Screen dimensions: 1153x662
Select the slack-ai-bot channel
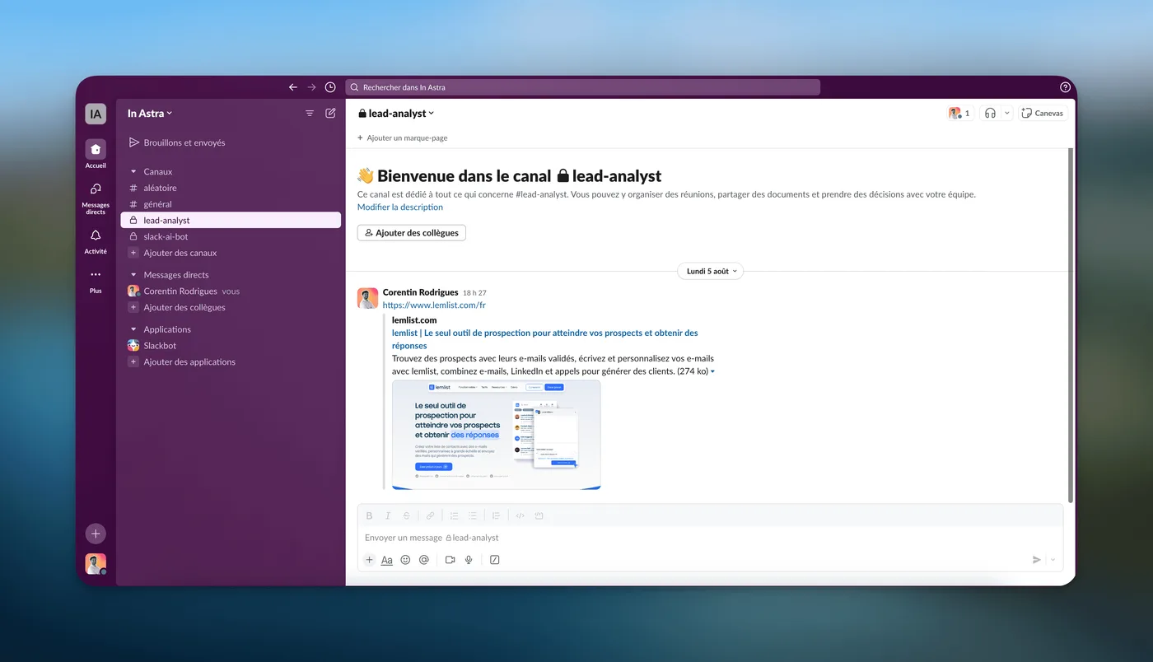coord(231,236)
